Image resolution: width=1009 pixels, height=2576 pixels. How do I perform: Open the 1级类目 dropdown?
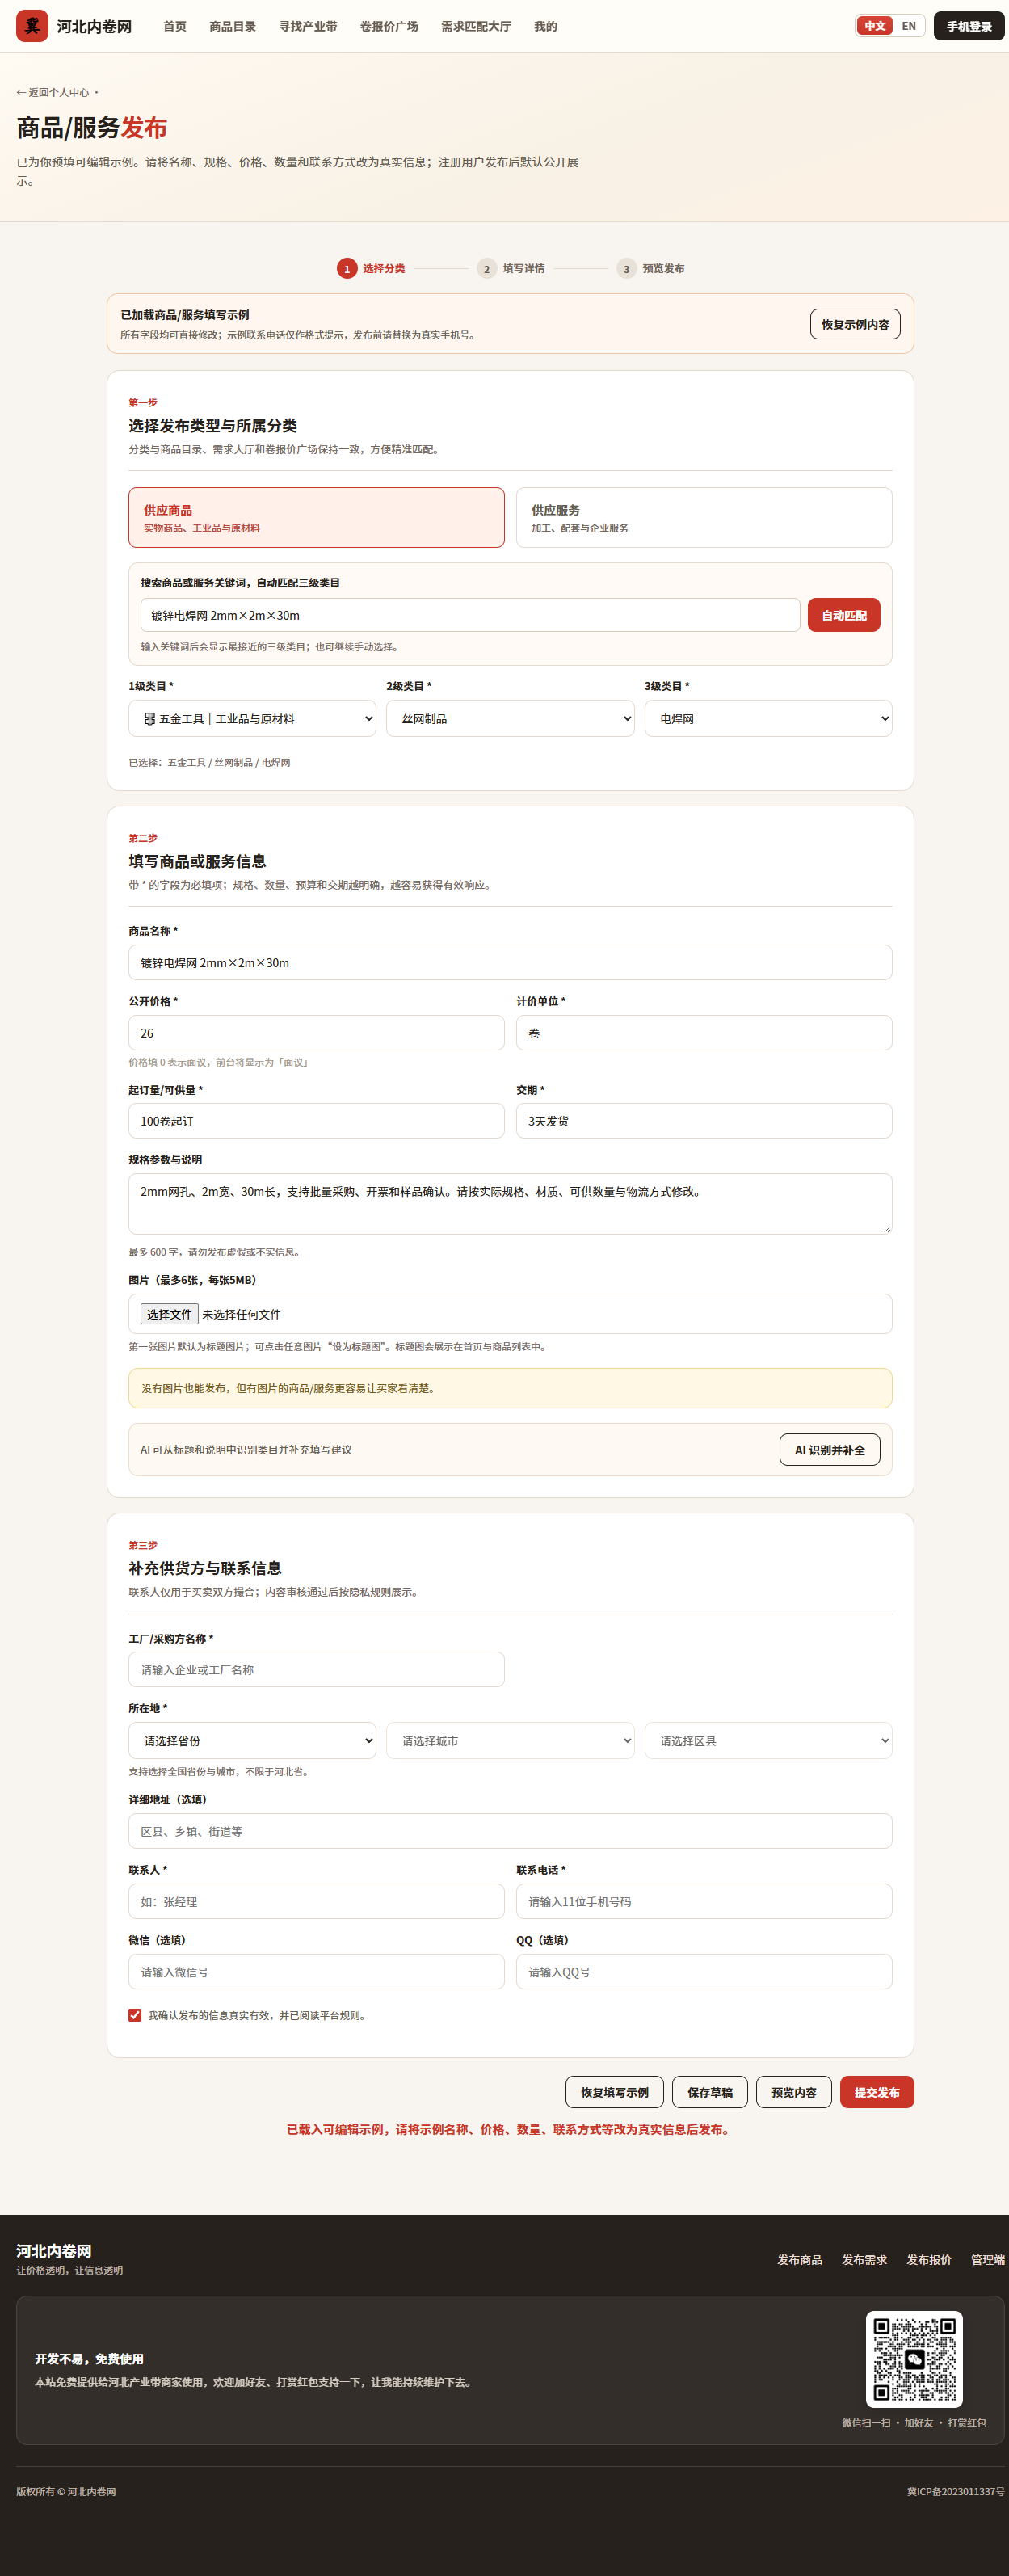click(252, 718)
